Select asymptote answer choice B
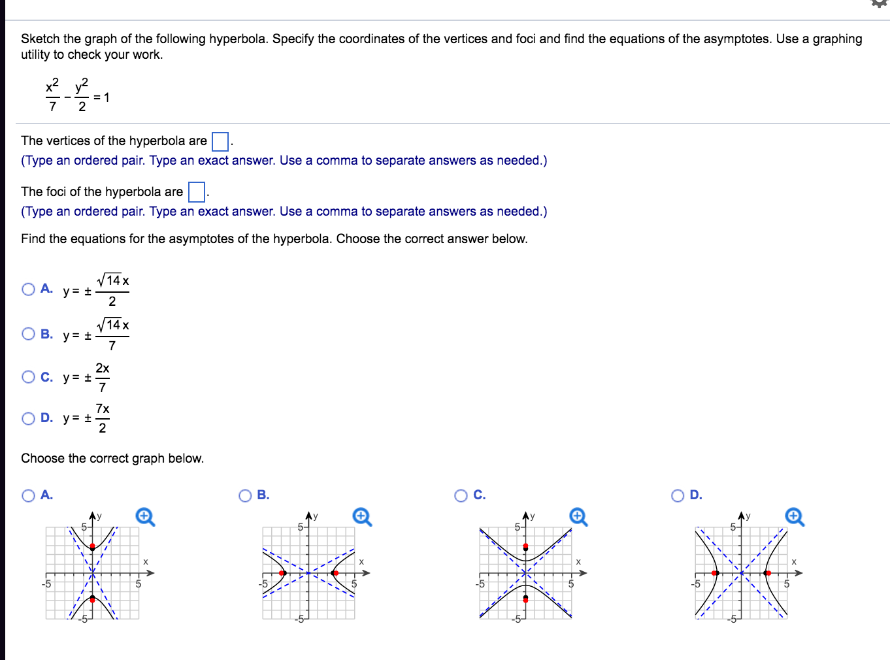 point(28,333)
